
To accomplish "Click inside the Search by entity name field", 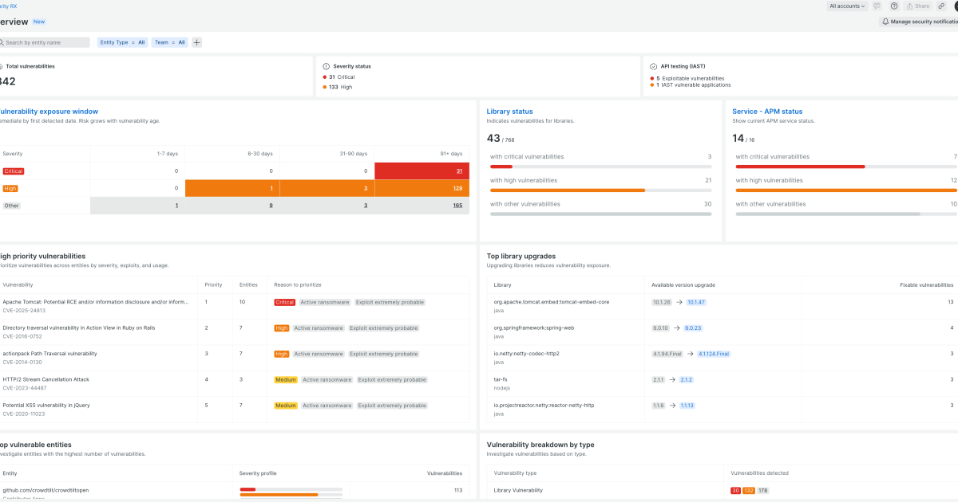I will tap(48, 41).
